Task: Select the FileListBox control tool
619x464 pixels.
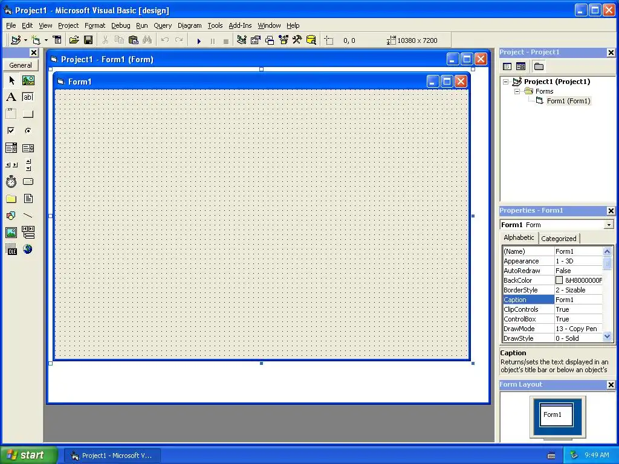Action: coord(28,199)
